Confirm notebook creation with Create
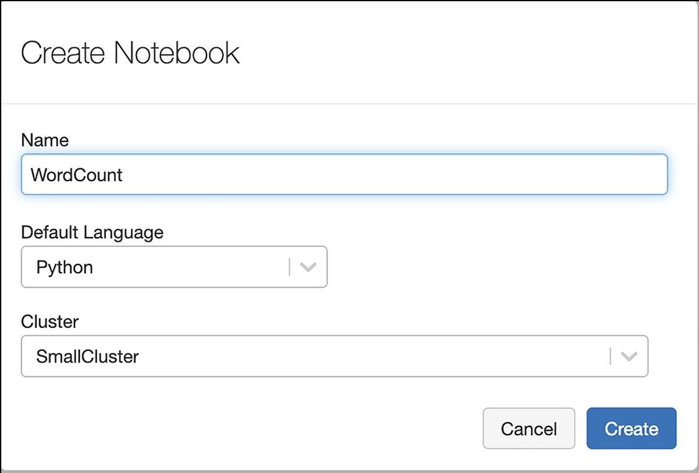Image resolution: width=699 pixels, height=473 pixels. click(631, 428)
